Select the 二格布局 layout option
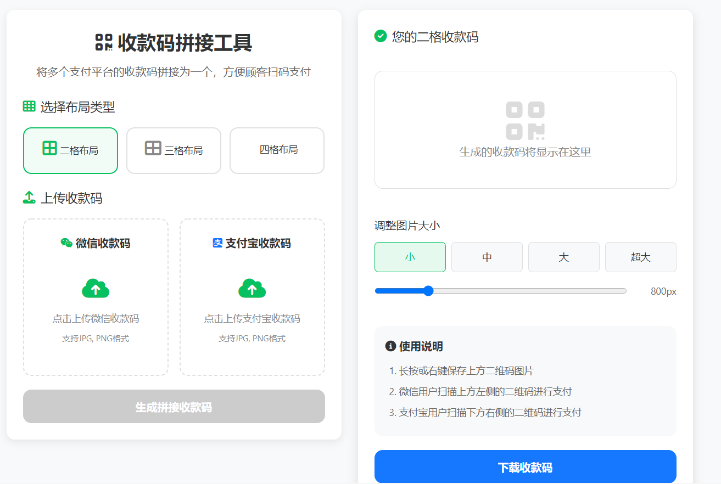The image size is (721, 484). pos(70,150)
